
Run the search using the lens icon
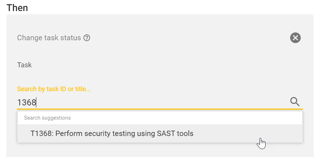click(295, 102)
